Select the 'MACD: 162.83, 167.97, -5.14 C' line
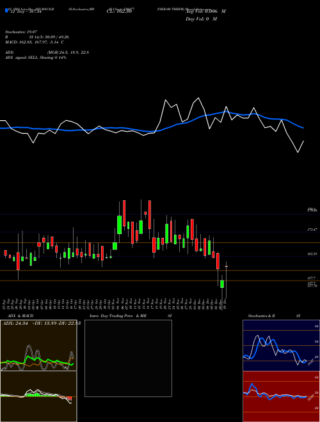Viewport: 320px width, 422px height. point(35,42)
